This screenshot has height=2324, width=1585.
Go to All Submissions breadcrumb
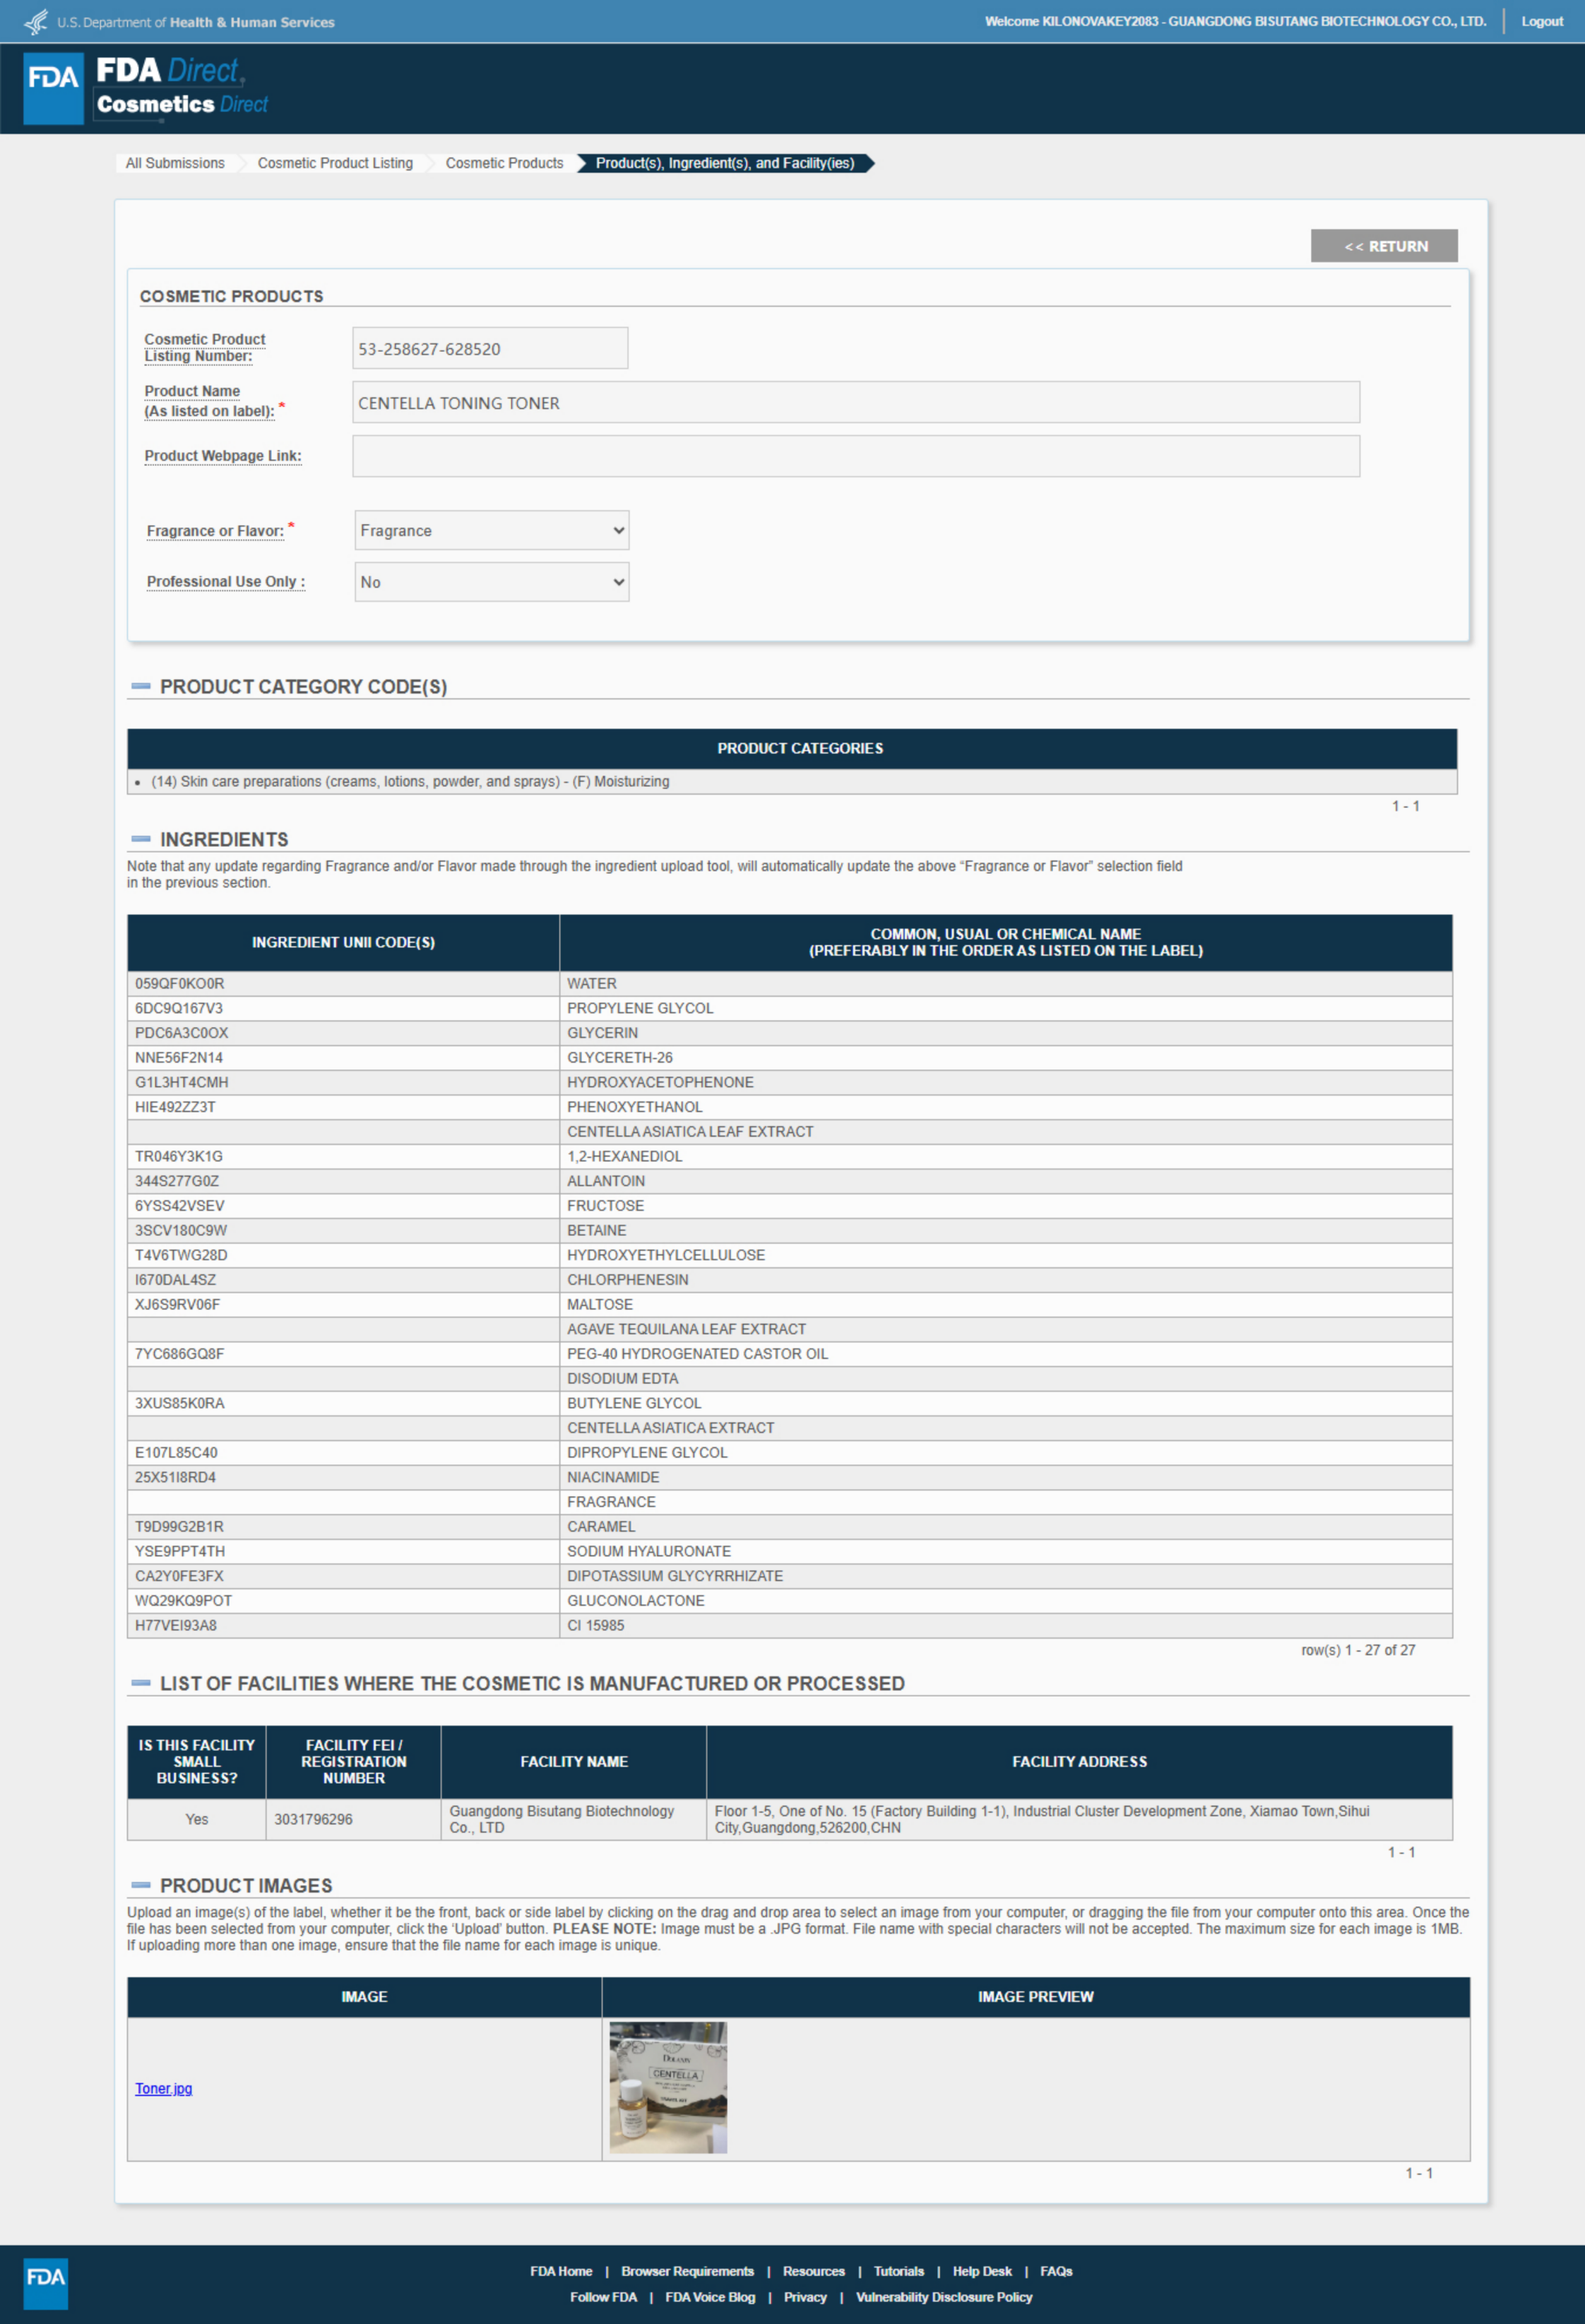[x=175, y=163]
